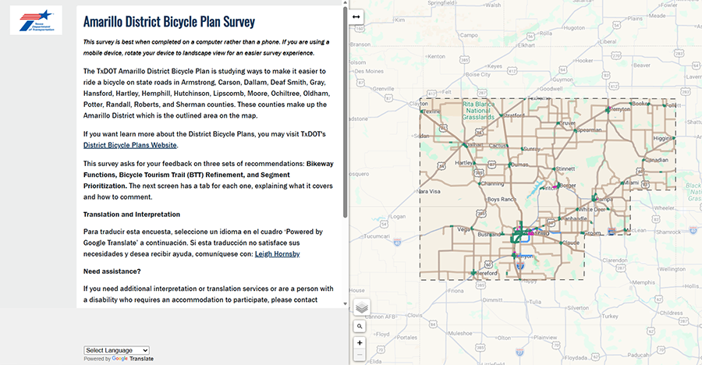Click the Boys Ranch label on the map
Image resolution: width=702 pixels, height=365 pixels.
[502, 200]
